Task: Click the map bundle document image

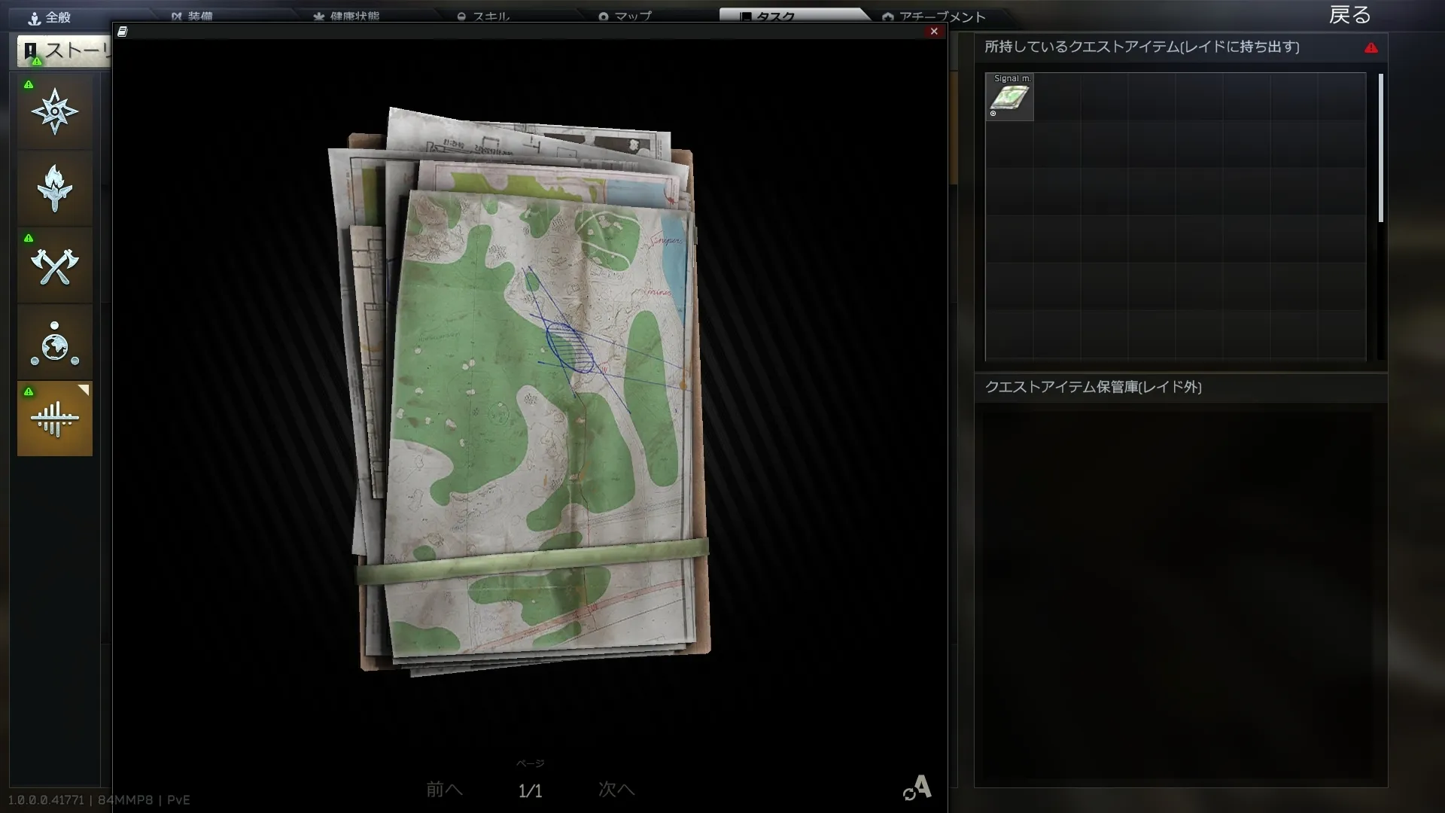Action: pyautogui.click(x=527, y=391)
